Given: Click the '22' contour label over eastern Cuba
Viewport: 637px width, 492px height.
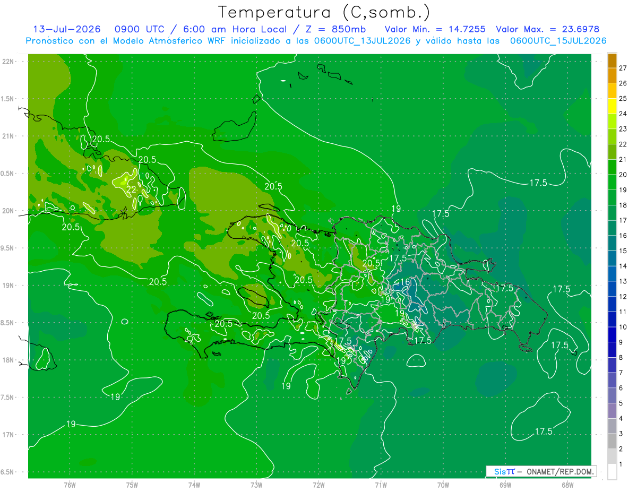Looking at the screenshot, I should pos(131,189).
